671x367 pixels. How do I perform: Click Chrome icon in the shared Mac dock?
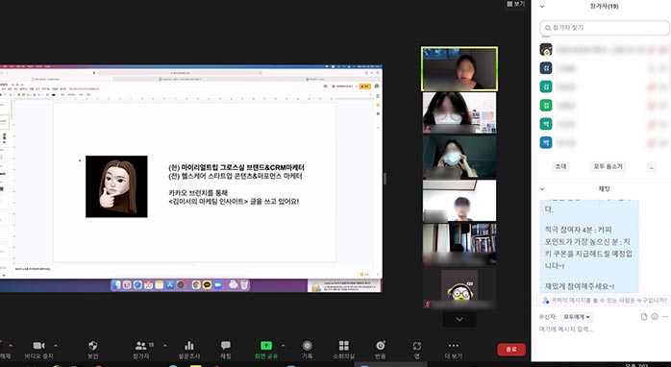[x=196, y=284]
